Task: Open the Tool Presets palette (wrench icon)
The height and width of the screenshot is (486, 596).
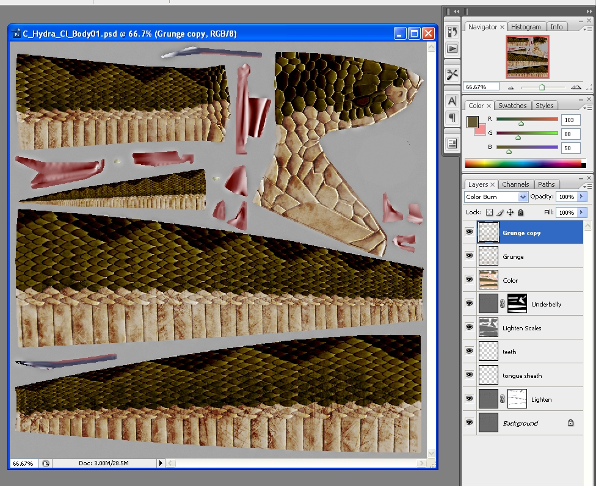Action: (x=452, y=74)
